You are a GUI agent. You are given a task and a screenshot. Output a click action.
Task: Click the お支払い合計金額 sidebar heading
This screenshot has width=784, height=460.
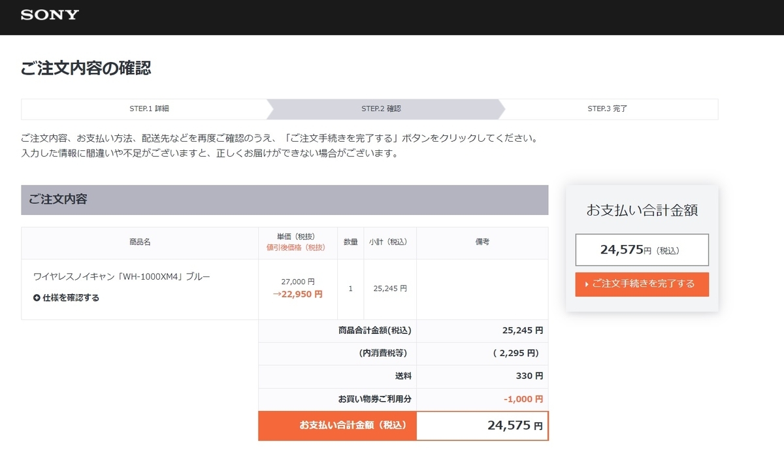click(x=642, y=210)
